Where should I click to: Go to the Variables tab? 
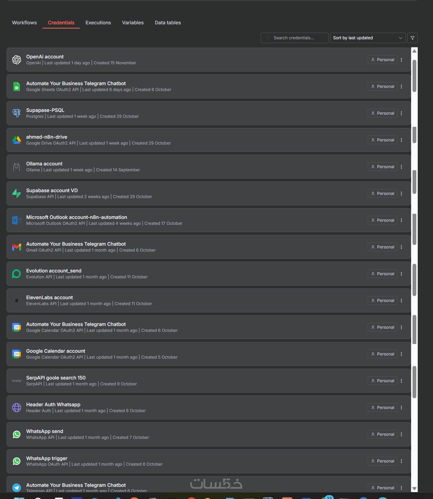[133, 23]
